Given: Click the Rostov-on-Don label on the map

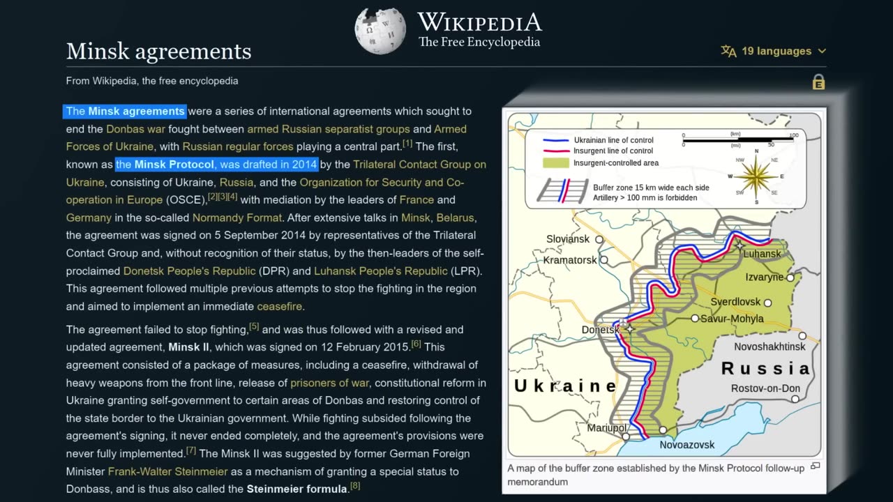Looking at the screenshot, I should (x=765, y=388).
